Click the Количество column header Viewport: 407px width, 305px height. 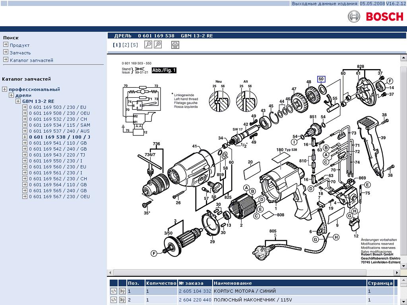[x=161, y=283]
